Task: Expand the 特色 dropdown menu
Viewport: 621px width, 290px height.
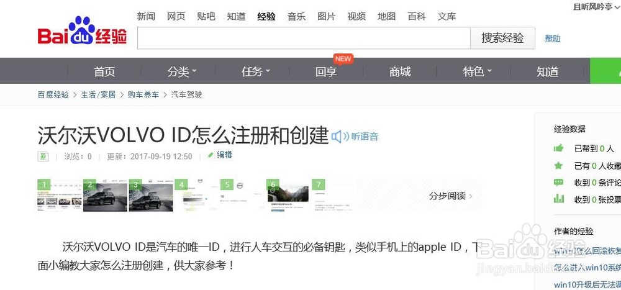Action: [478, 71]
